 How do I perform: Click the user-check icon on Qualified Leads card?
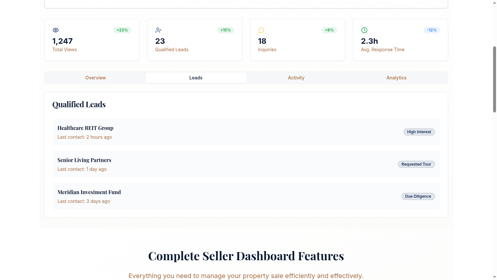click(159, 30)
